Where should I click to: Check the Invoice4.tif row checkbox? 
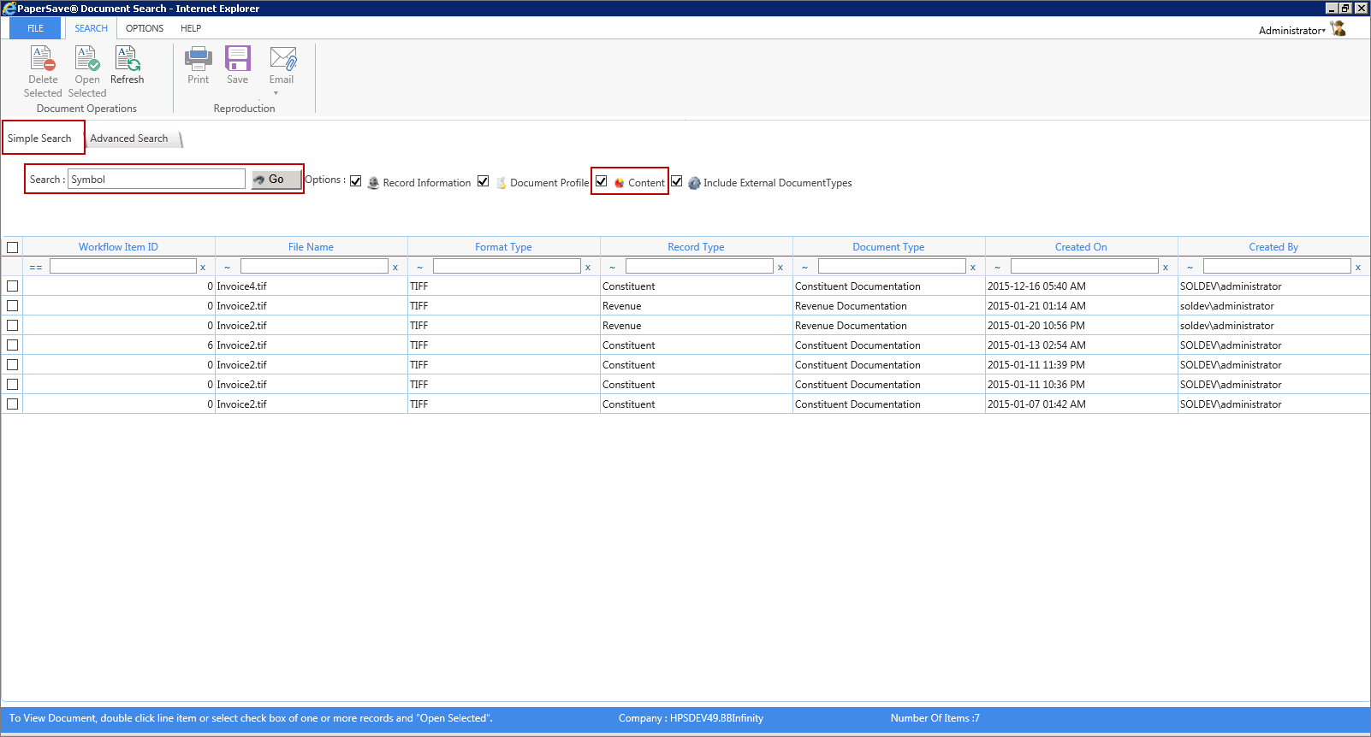click(x=13, y=286)
